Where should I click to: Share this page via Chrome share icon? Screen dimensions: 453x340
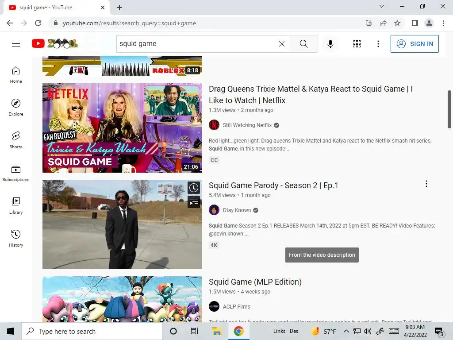[x=383, y=23]
